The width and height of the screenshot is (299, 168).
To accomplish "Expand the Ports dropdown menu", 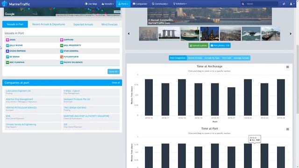I will 123,4.
